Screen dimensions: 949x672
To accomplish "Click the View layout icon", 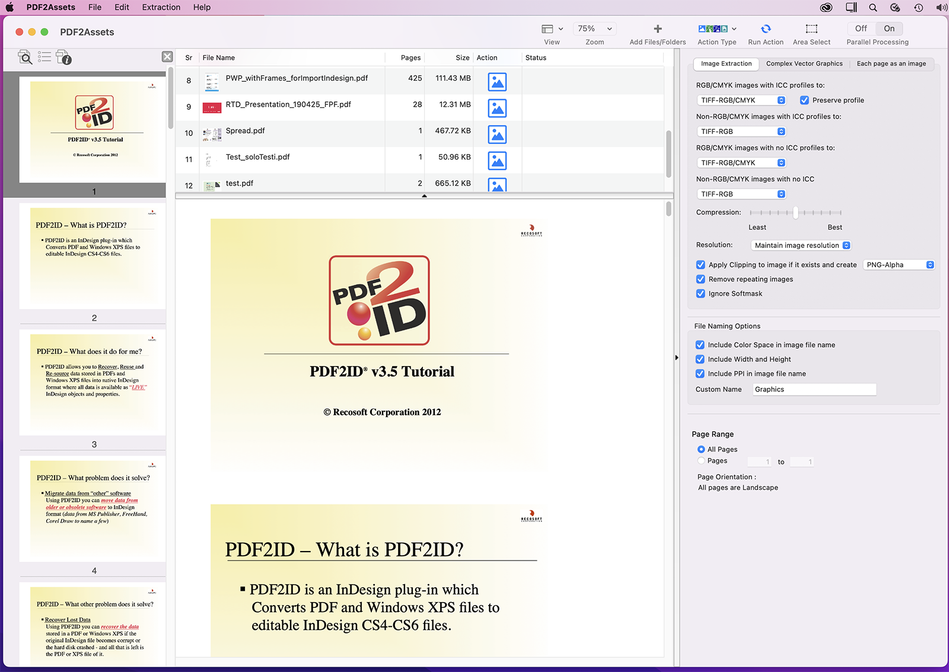I will point(547,28).
